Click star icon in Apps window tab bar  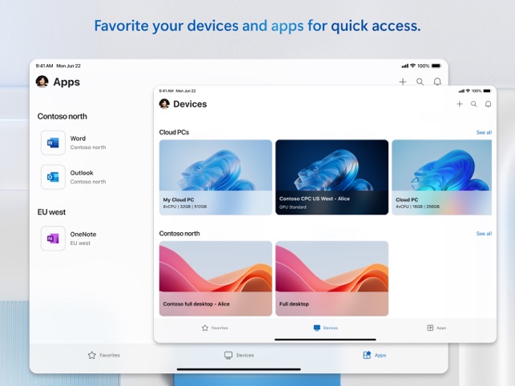(x=92, y=355)
